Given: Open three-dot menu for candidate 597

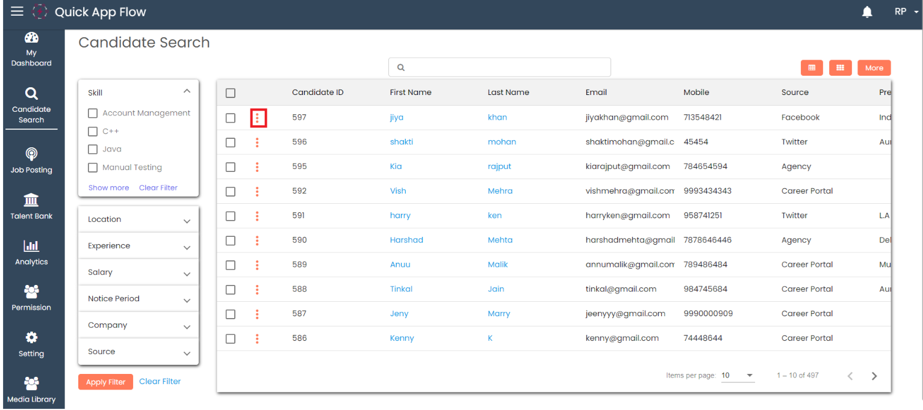Looking at the screenshot, I should pos(258,118).
